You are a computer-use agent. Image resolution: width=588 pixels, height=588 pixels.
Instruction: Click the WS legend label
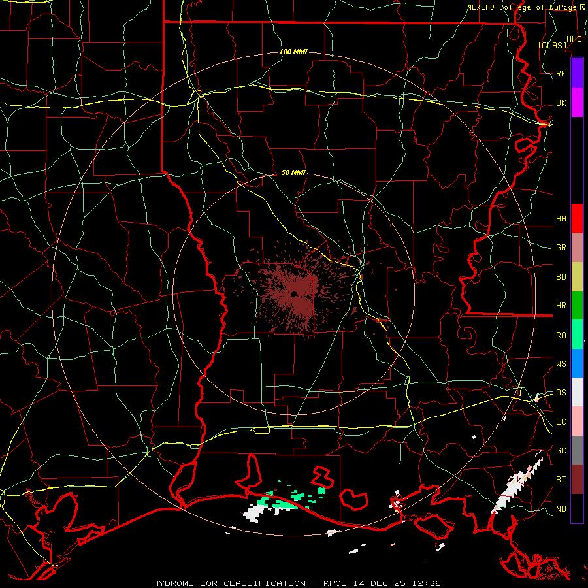[x=561, y=364]
